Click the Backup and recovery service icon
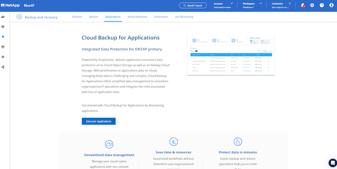Image resolution: width=337 pixels, height=169 pixels. pos(19,17)
